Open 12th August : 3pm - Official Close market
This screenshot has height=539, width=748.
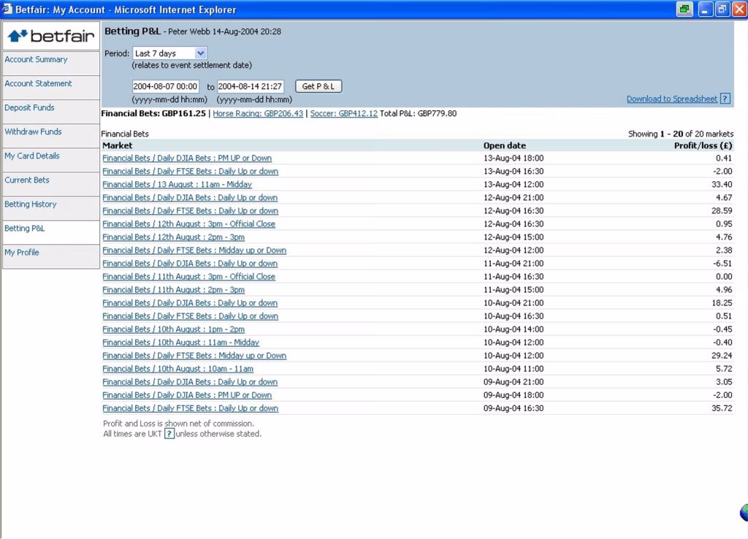pyautogui.click(x=189, y=223)
